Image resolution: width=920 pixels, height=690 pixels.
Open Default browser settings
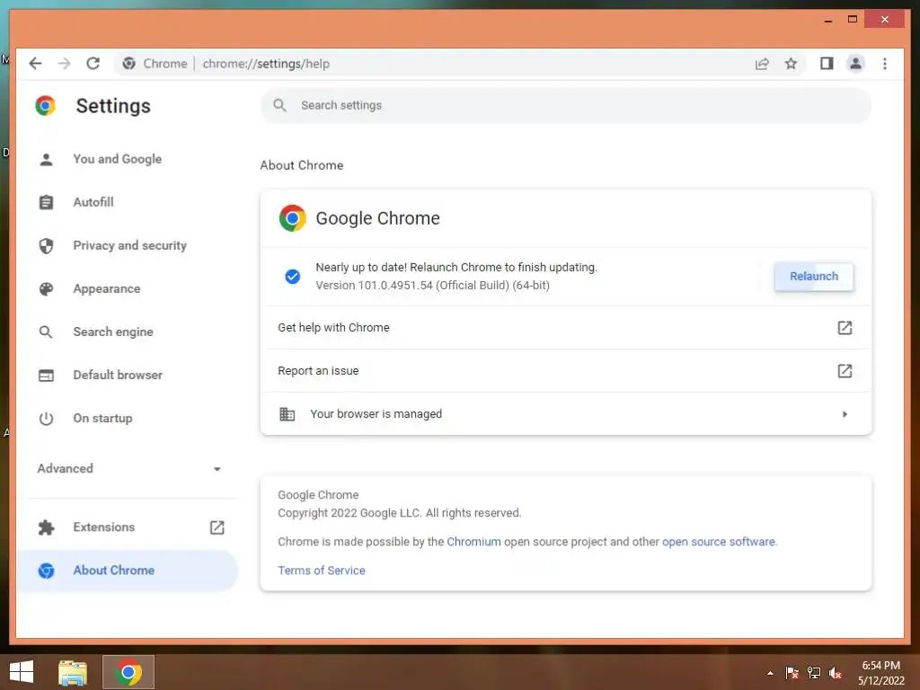click(x=128, y=376)
